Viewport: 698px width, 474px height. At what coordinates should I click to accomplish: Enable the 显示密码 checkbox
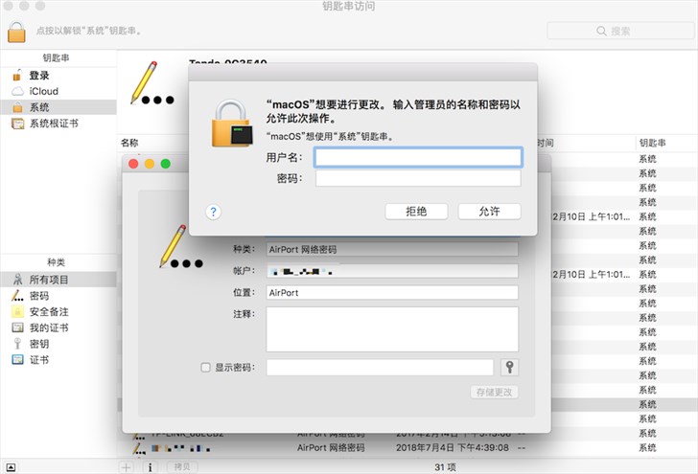click(205, 368)
